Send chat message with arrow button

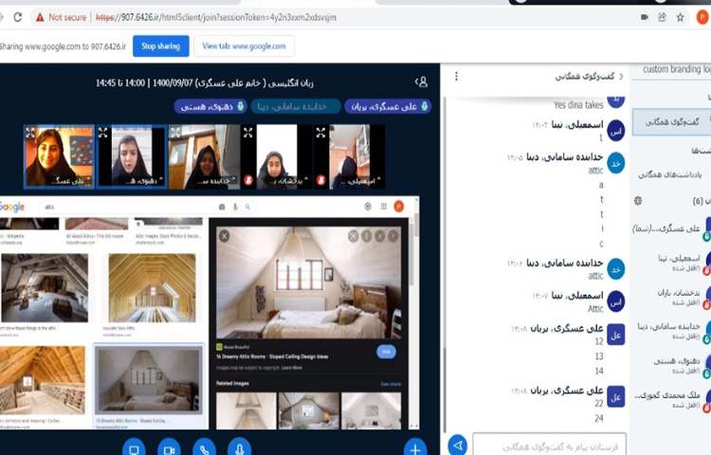click(458, 446)
